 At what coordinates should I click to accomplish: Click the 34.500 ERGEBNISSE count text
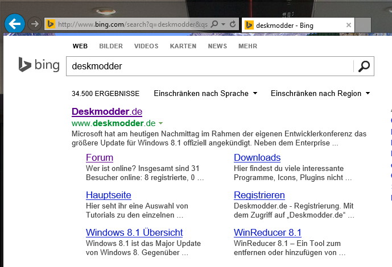[x=105, y=94]
